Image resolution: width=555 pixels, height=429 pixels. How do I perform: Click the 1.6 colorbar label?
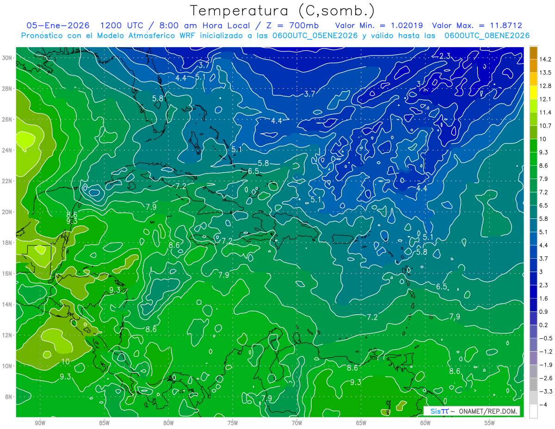tap(543, 298)
